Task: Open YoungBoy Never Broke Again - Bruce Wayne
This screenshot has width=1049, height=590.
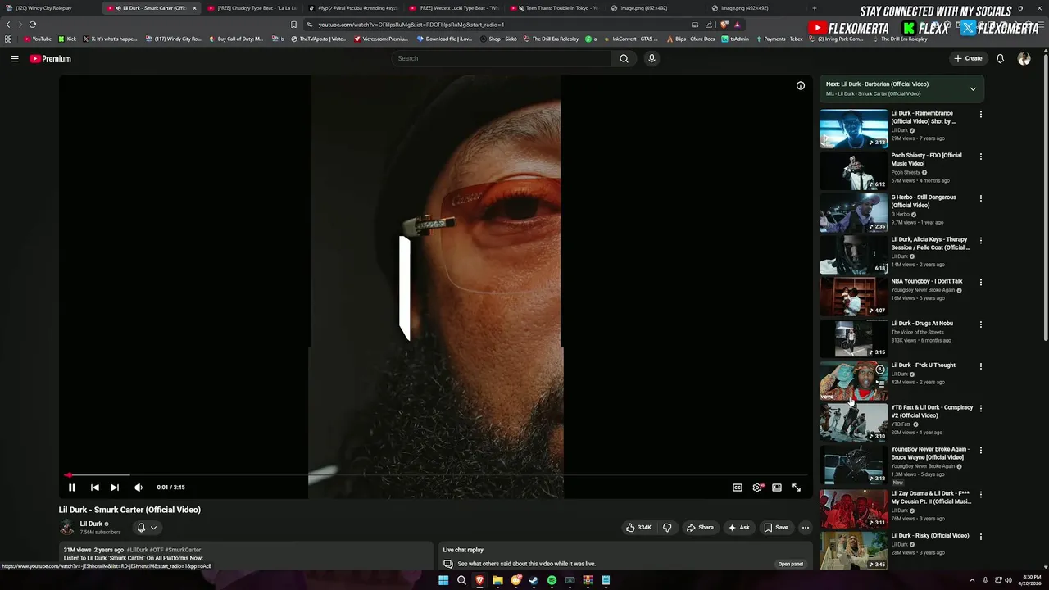Action: click(x=930, y=453)
